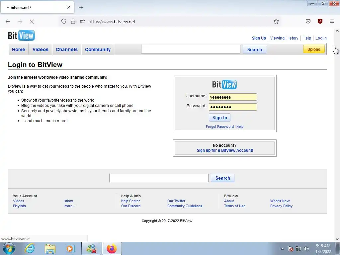Viewport: 340px width, 255px height.
Task: Open the About footer link
Action: [229, 201]
